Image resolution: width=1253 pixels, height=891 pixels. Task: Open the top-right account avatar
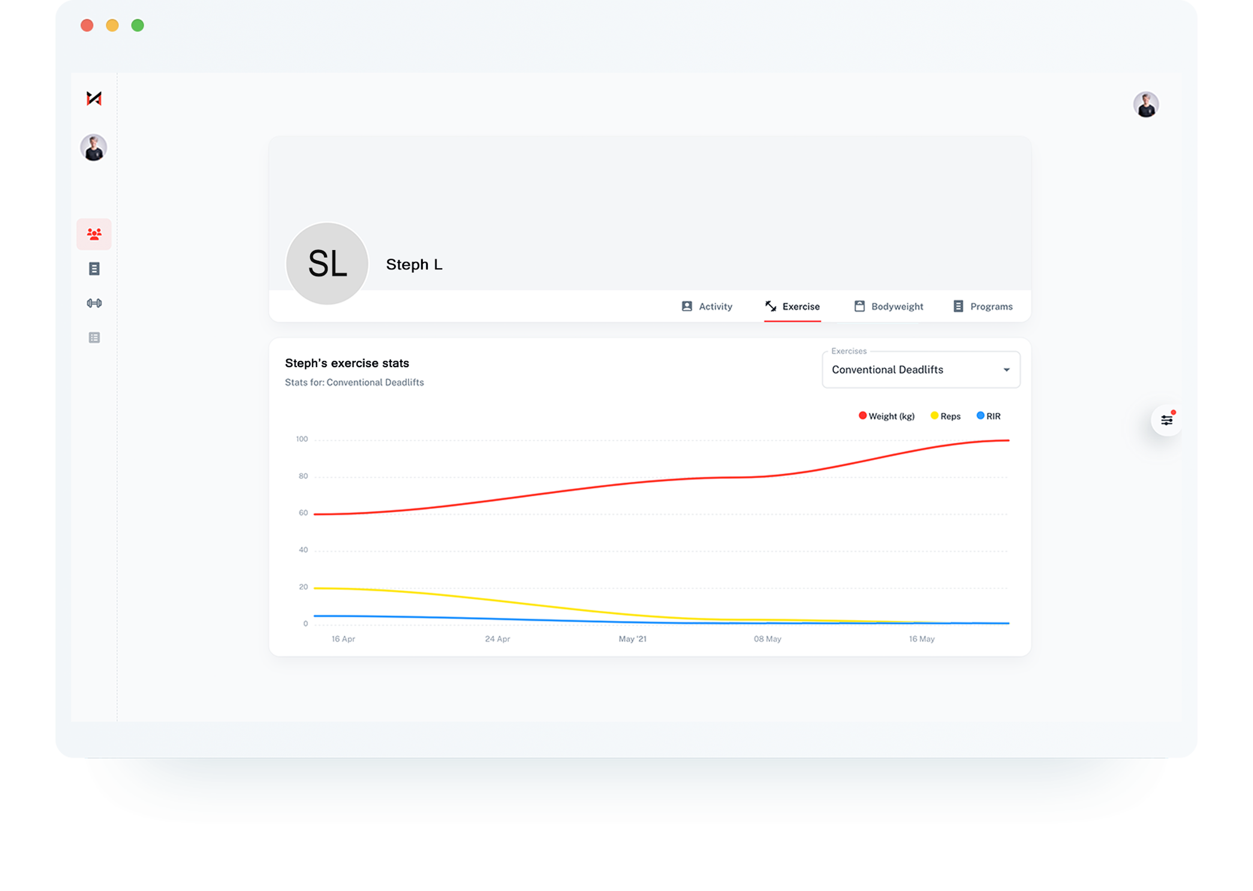coord(1146,104)
